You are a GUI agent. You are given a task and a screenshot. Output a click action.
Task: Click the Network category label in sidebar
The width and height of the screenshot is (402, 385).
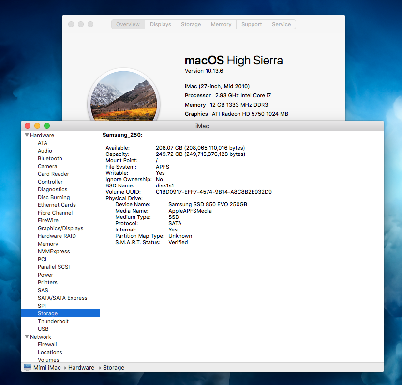(x=41, y=337)
